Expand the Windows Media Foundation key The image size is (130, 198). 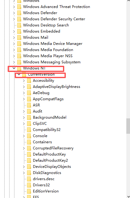coord(14,50)
